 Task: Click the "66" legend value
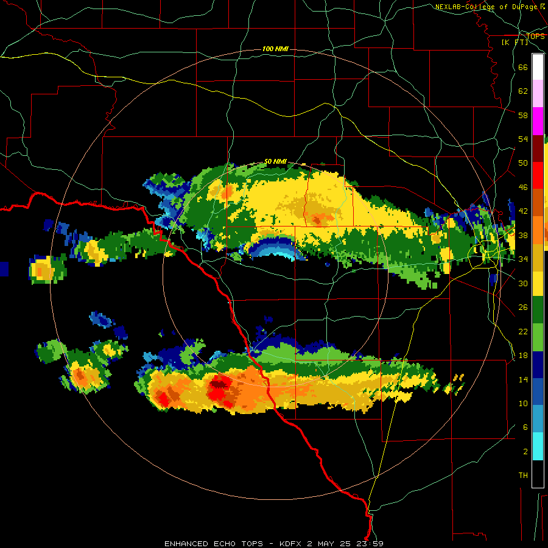523,67
